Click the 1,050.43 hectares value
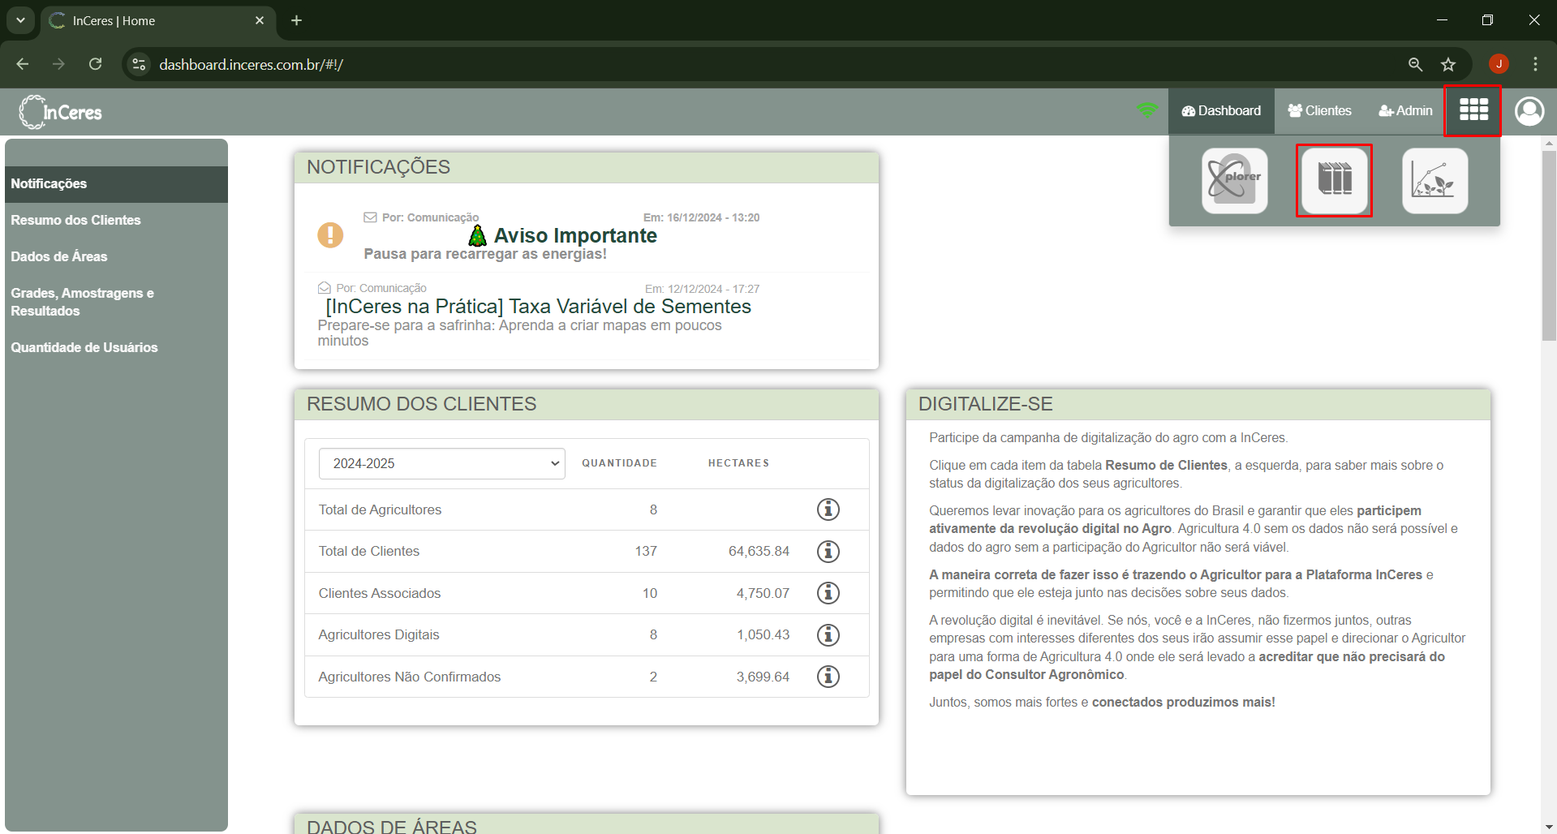 (x=763, y=634)
